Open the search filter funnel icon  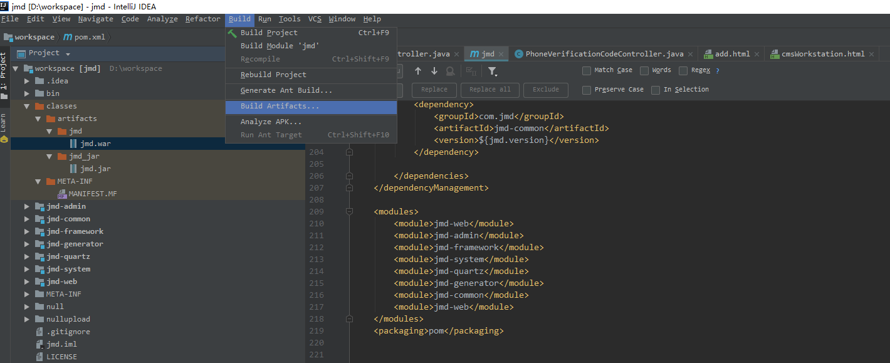(x=493, y=71)
